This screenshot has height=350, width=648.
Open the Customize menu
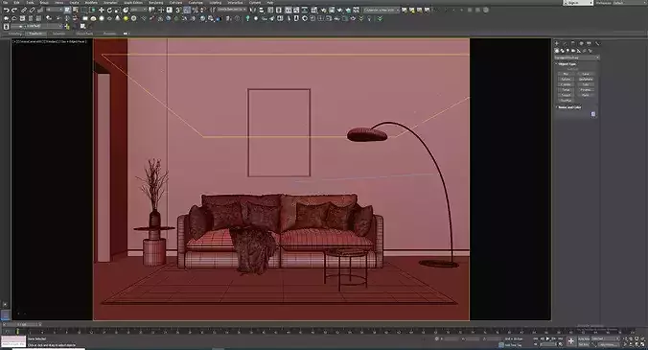[x=196, y=3]
